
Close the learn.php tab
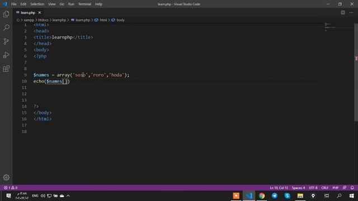point(40,13)
